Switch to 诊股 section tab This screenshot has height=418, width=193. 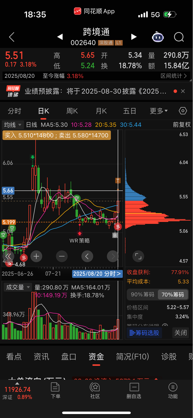coord(169,356)
